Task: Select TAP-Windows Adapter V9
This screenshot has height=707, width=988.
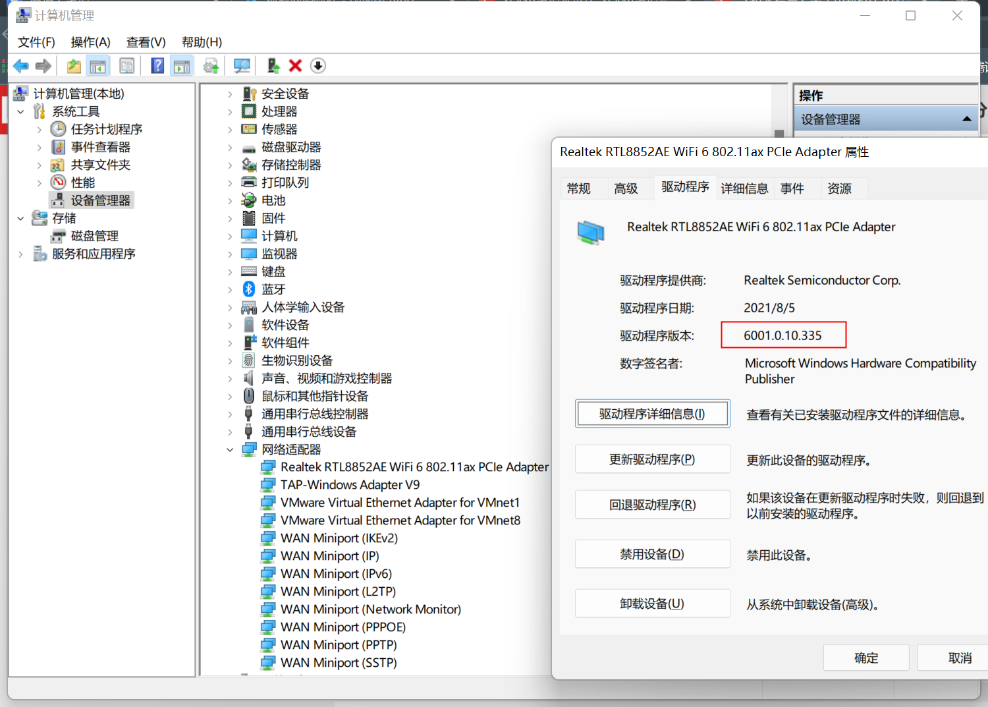Action: 350,485
